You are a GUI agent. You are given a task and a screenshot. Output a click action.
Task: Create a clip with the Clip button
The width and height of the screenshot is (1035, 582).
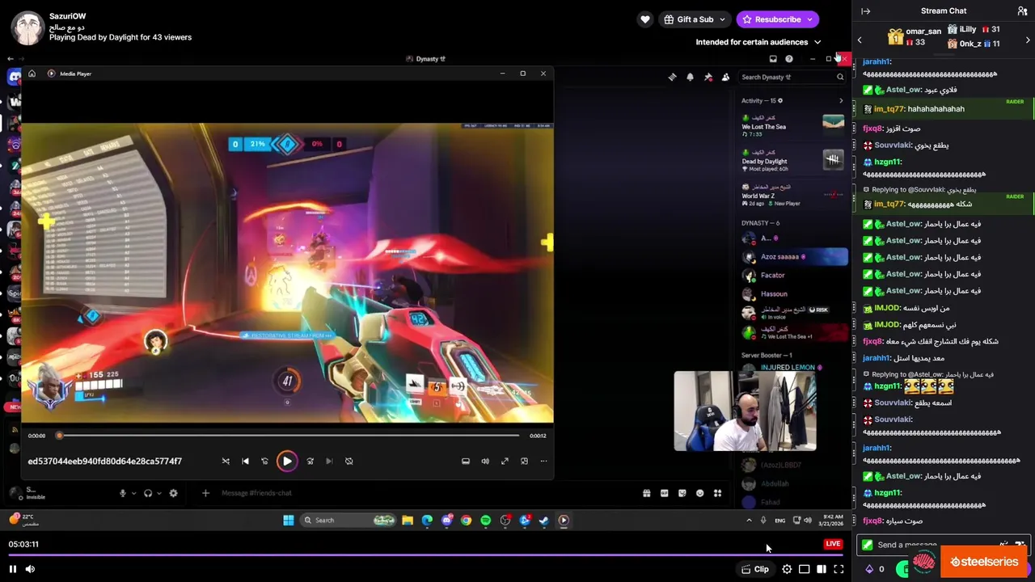click(x=755, y=569)
